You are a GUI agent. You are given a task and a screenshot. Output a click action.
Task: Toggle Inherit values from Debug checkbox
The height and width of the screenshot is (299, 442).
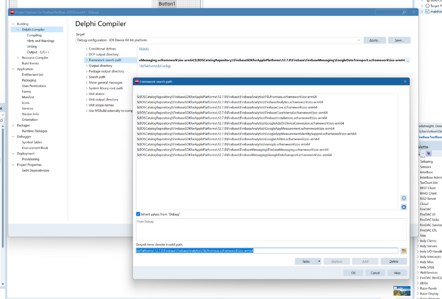[138, 214]
